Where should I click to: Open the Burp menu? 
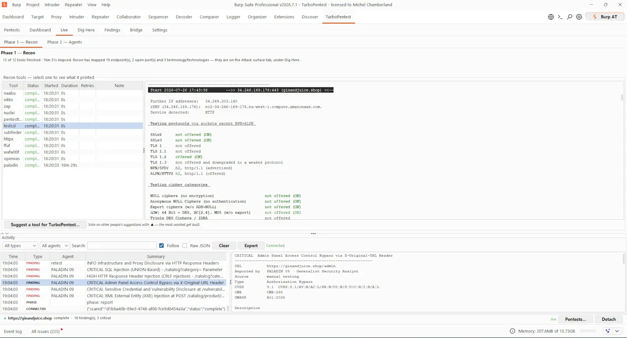pos(16,5)
